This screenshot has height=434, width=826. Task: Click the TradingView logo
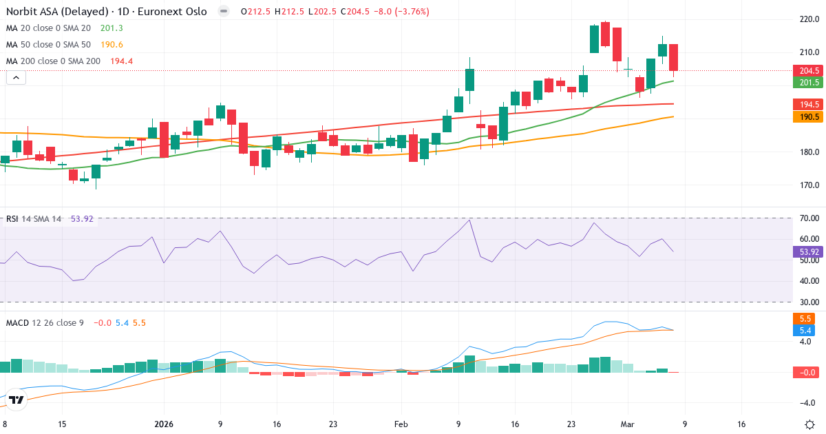coord(17,400)
